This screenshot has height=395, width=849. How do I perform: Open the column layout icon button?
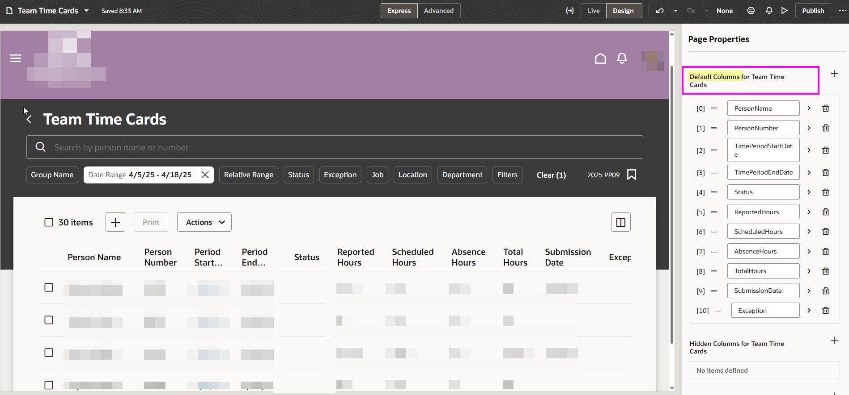(x=621, y=222)
